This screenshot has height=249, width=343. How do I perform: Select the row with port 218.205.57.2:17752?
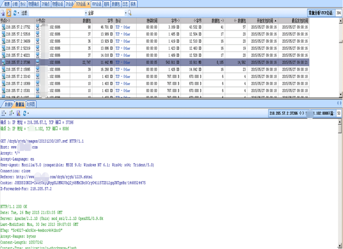pos(18,27)
